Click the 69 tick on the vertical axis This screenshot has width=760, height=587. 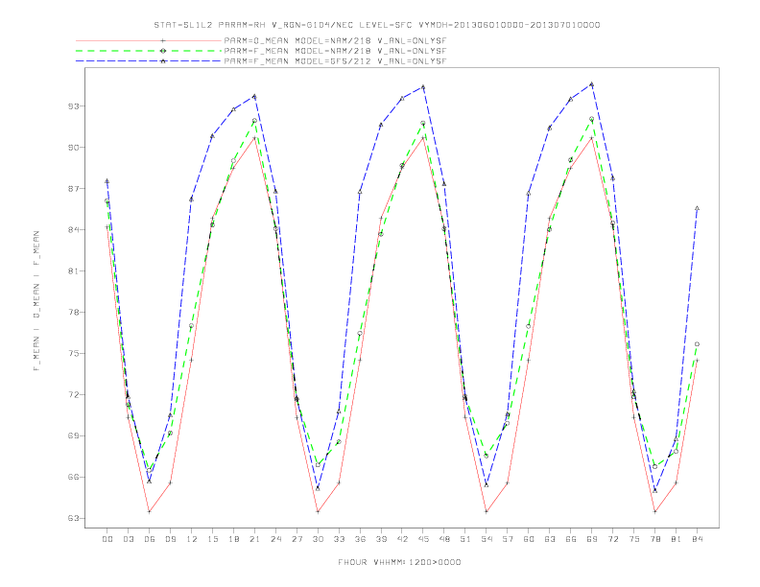pos(74,435)
